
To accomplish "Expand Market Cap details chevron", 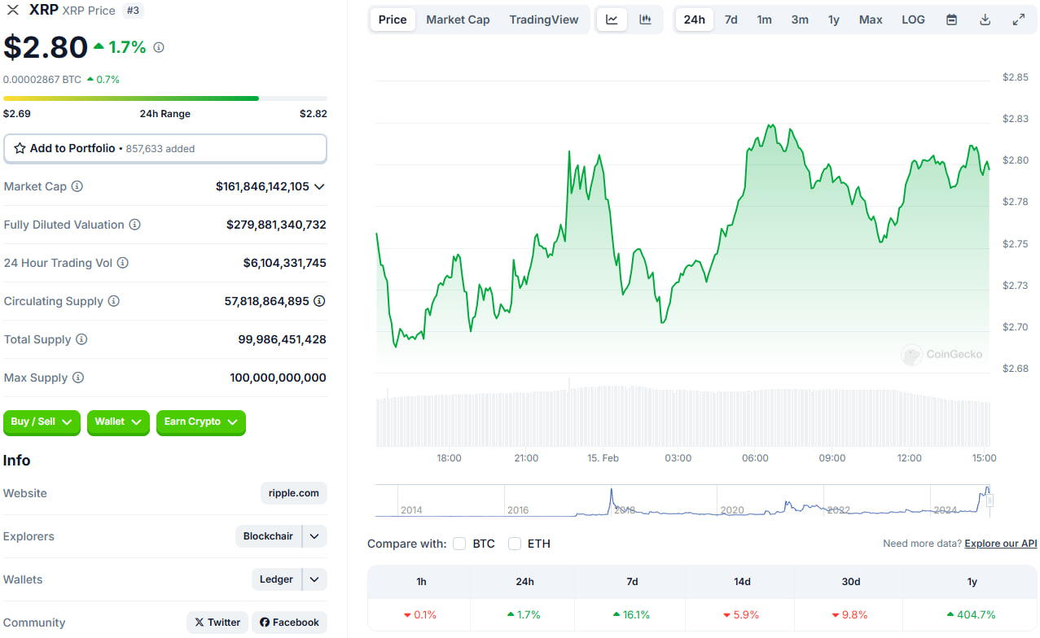I will click(x=319, y=186).
